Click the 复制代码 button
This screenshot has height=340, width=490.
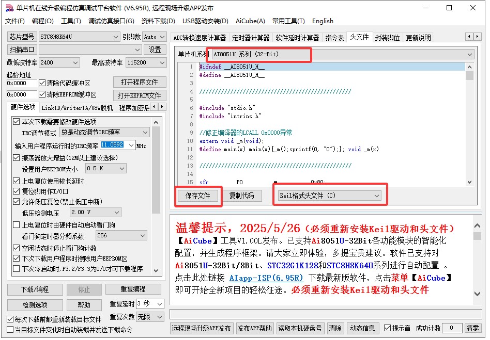[x=241, y=196]
